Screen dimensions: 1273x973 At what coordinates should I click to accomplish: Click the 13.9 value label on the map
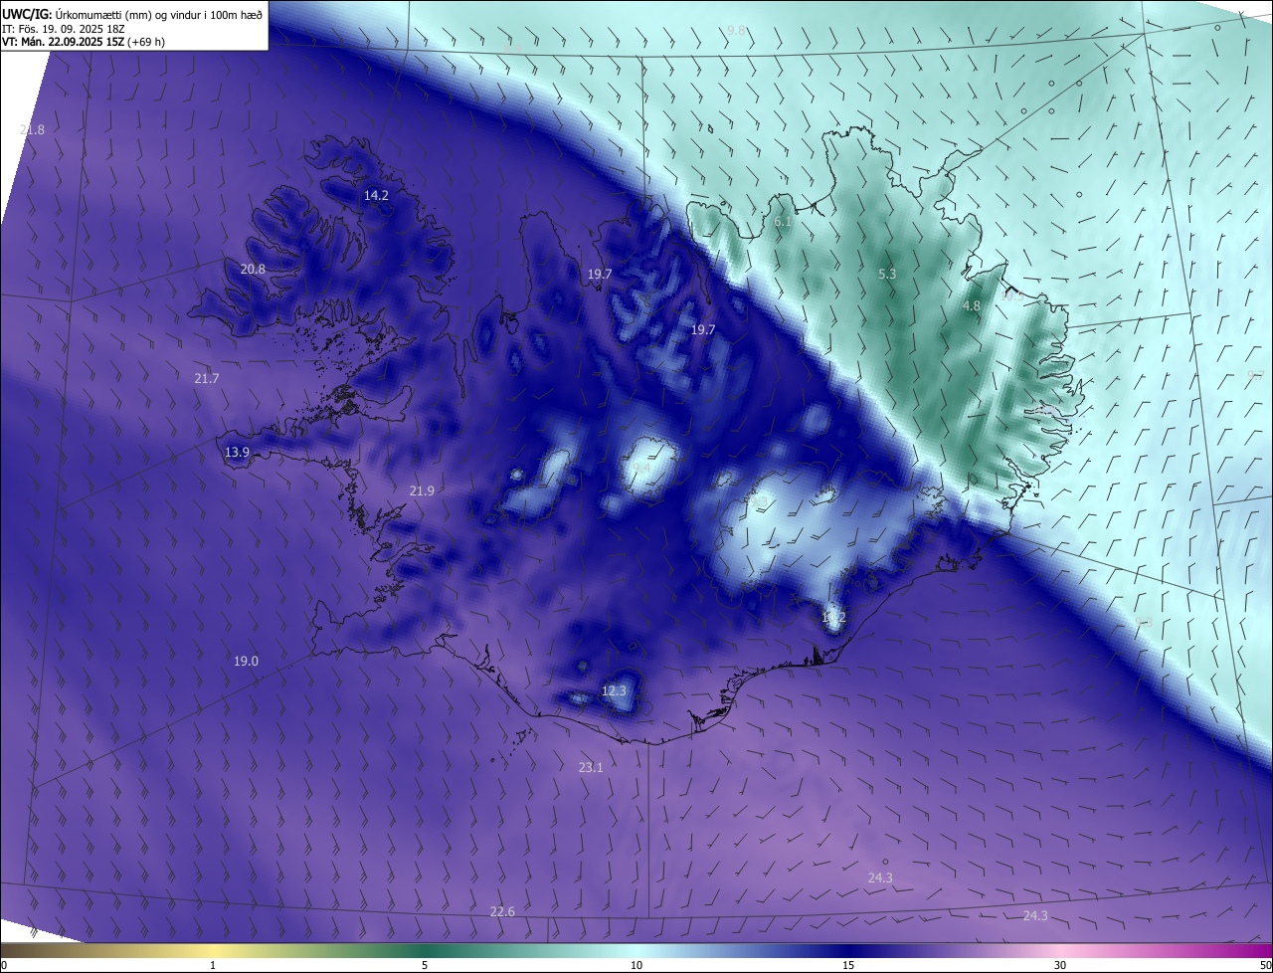click(237, 452)
